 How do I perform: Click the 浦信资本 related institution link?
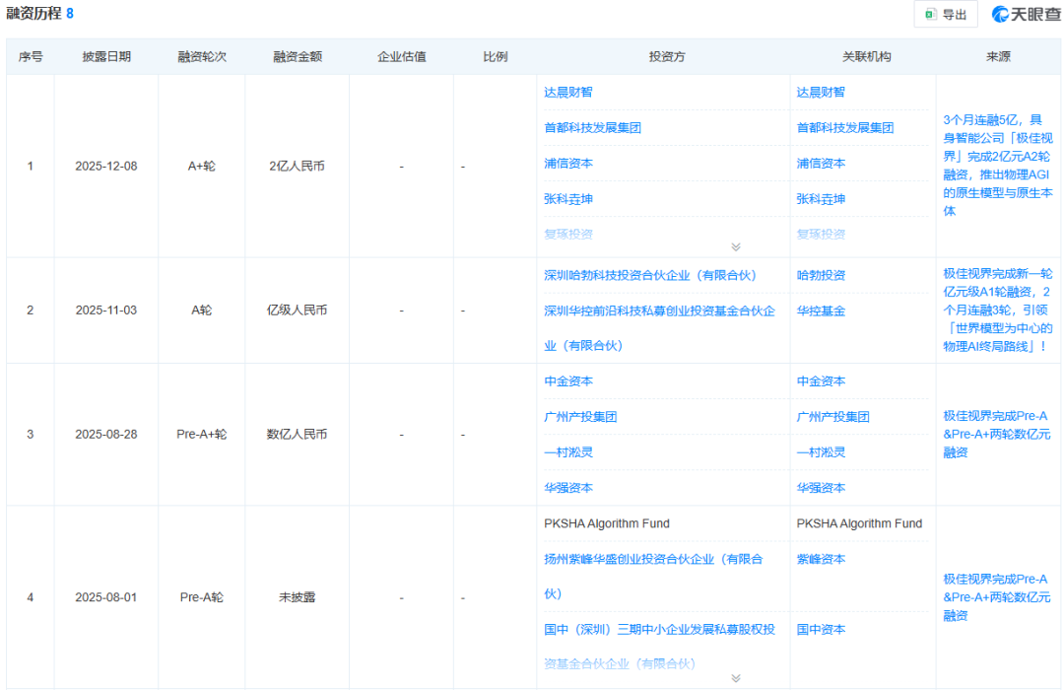pos(821,163)
